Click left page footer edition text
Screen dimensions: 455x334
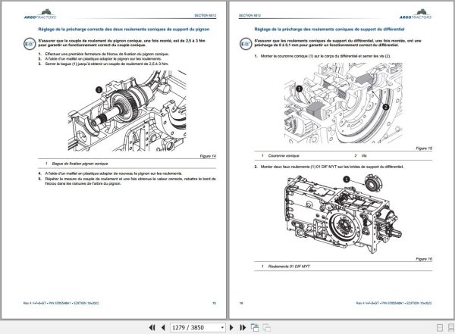(61, 303)
